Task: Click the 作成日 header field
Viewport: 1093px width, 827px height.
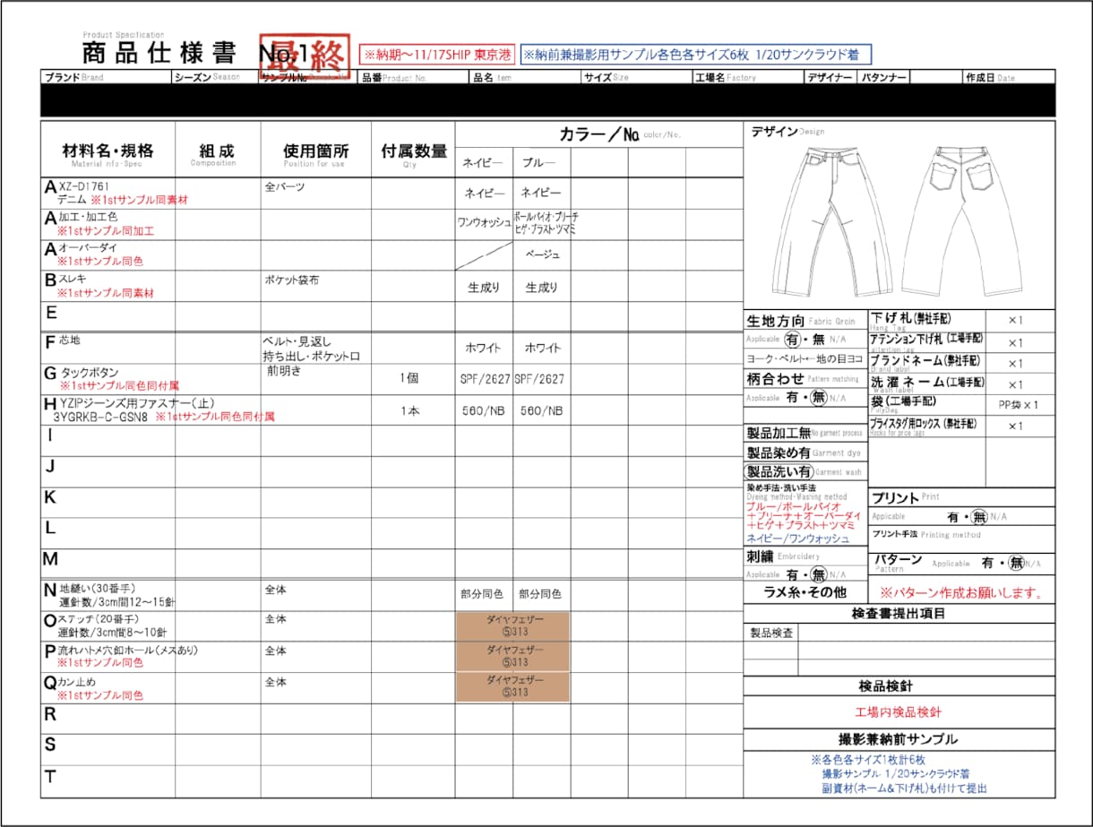Action: click(x=1008, y=77)
